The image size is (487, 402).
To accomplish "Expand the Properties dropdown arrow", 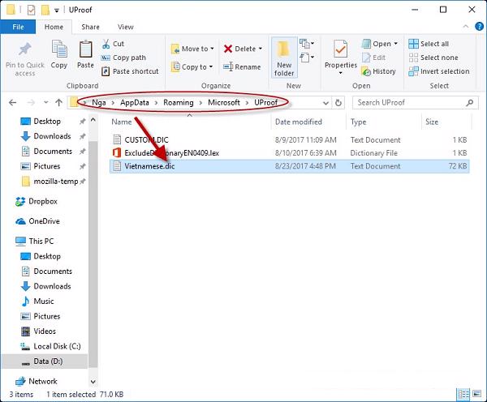I will click(x=340, y=73).
